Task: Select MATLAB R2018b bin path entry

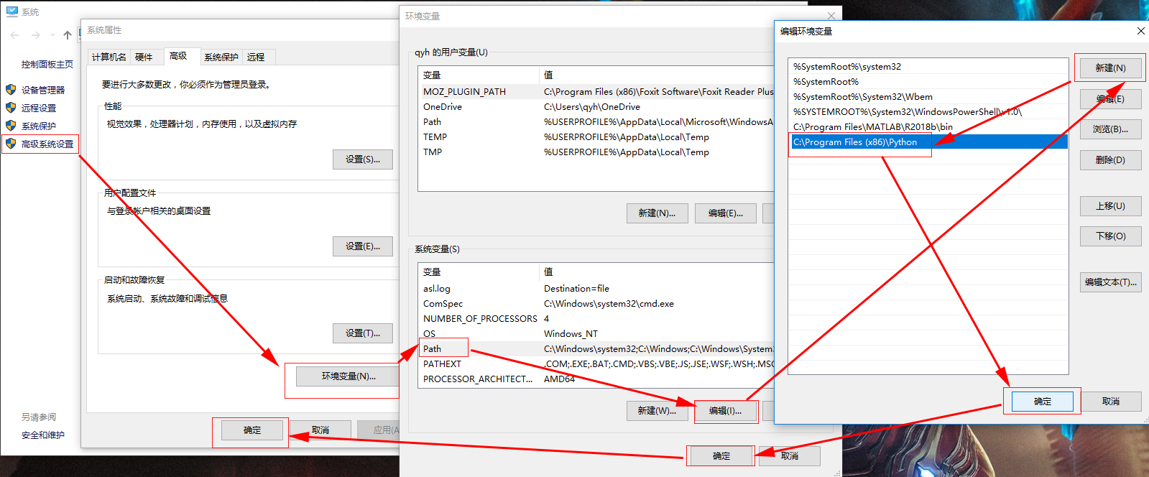Action: 928,126
